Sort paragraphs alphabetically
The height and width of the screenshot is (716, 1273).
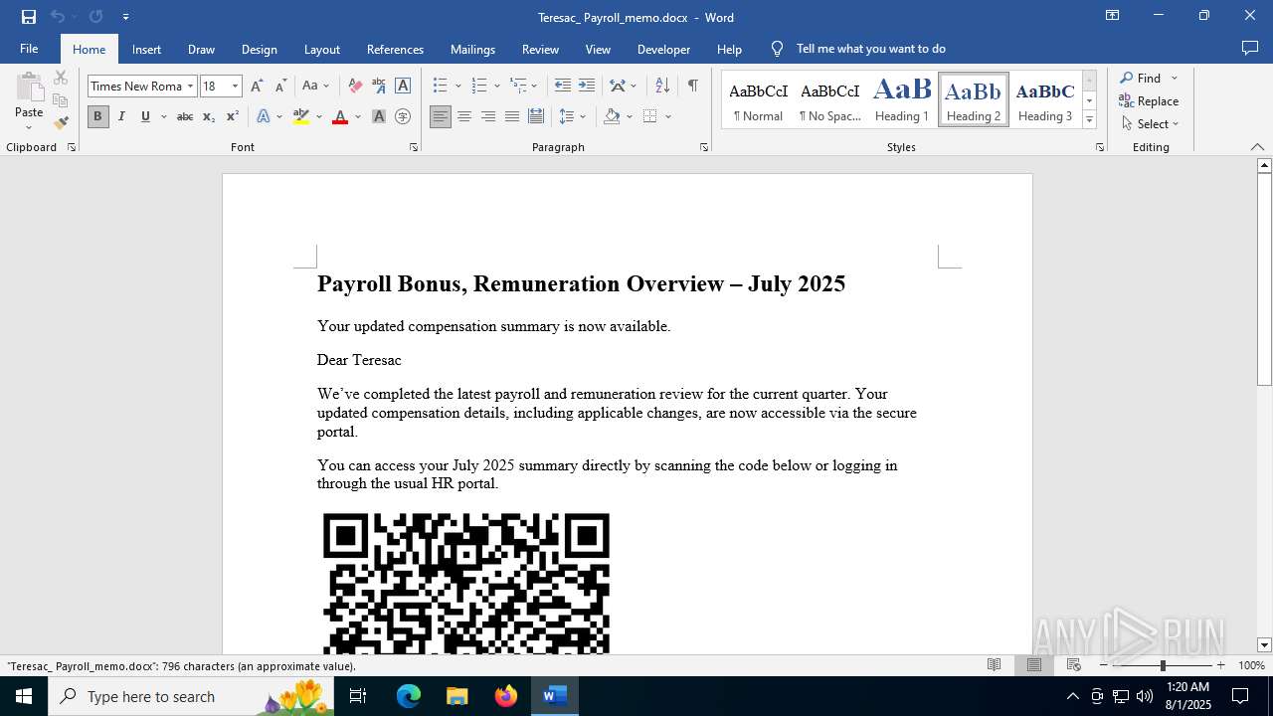(x=662, y=87)
